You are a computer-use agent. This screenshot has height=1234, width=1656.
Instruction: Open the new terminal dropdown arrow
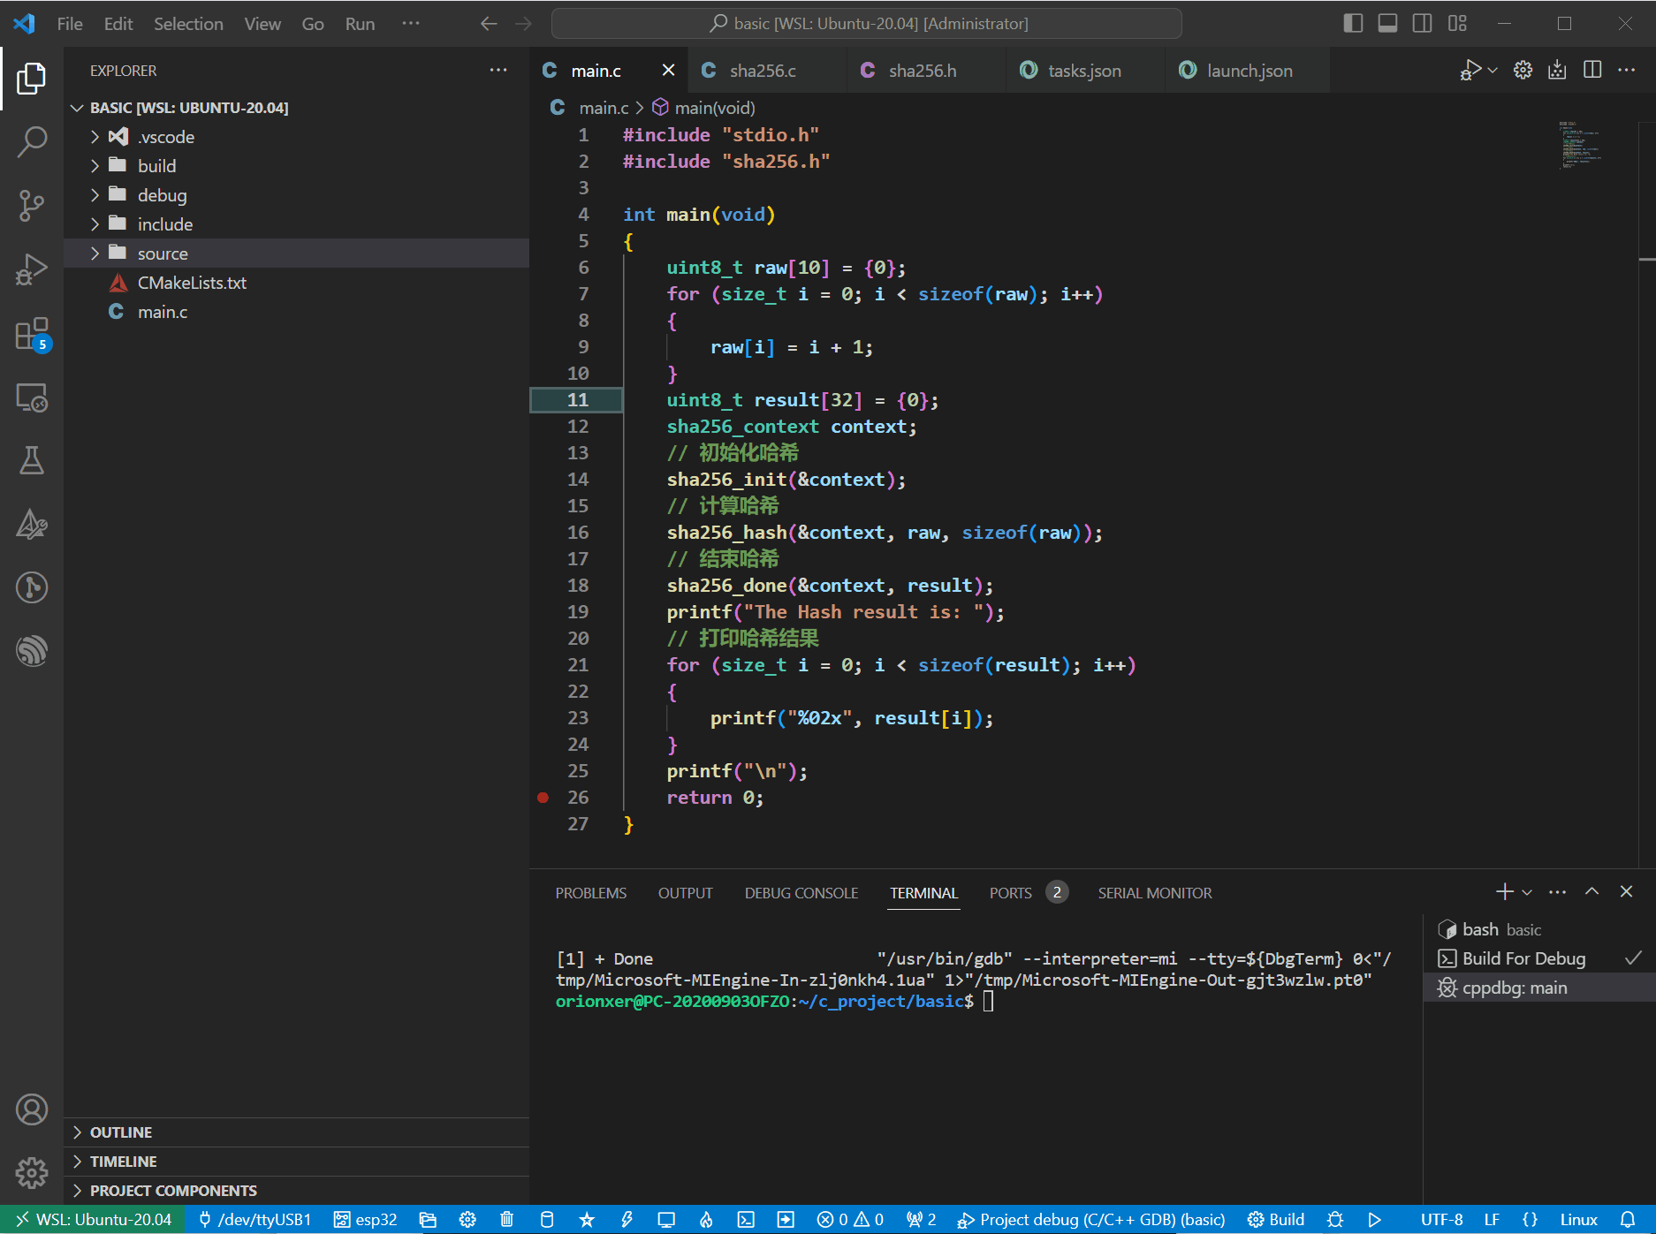1527,892
